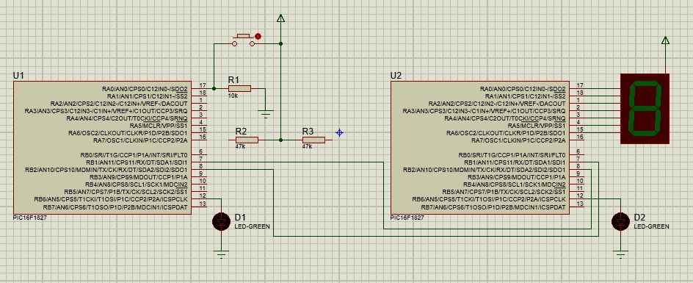
Task: Click the blue origin marker near R3
Action: tap(339, 132)
